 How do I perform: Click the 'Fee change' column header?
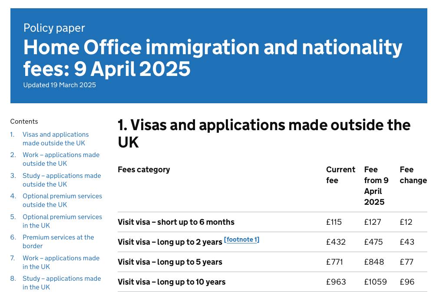coord(413,175)
